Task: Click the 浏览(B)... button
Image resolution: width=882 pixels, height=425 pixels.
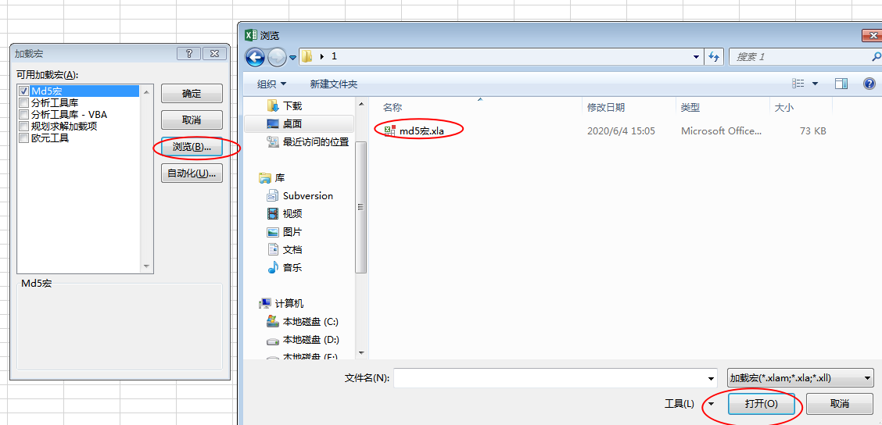Action: pyautogui.click(x=192, y=147)
